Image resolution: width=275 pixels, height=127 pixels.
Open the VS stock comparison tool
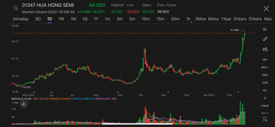tap(265, 50)
